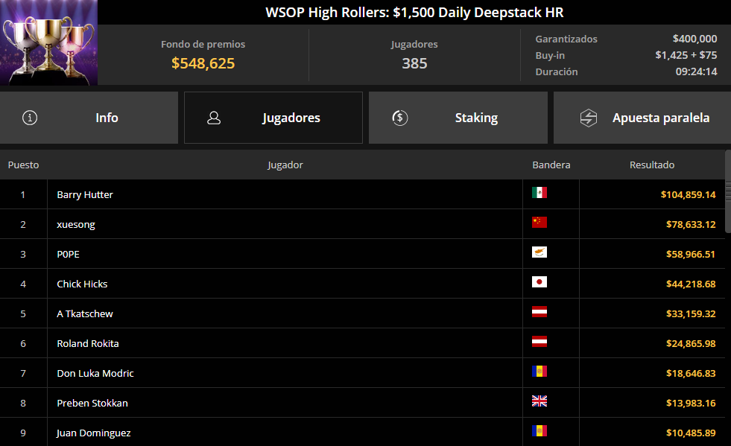The image size is (731, 446).
Task: Click the Cyprus flag next to P0PE
Action: point(539,252)
